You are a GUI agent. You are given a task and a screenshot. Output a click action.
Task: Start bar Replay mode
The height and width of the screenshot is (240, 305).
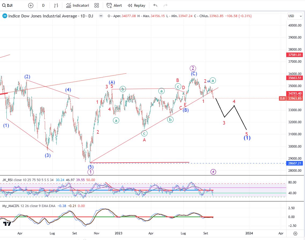click(x=137, y=5)
